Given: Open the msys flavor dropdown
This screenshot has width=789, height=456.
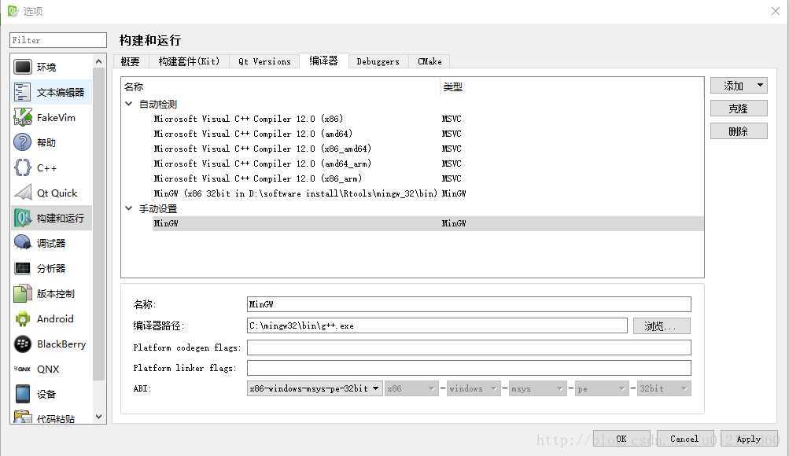Looking at the screenshot, I should click(537, 388).
